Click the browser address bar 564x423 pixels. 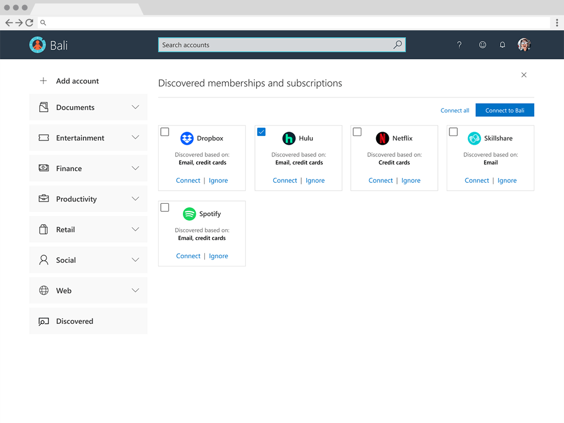click(x=294, y=23)
